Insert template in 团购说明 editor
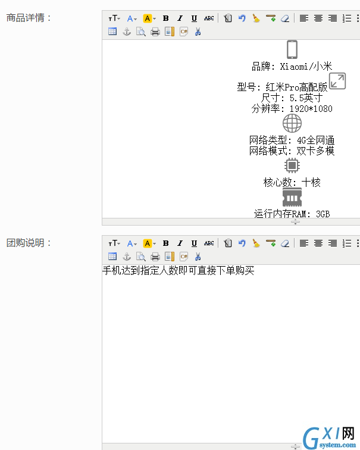Image resolution: width=360 pixels, height=450 pixels. 170,257
